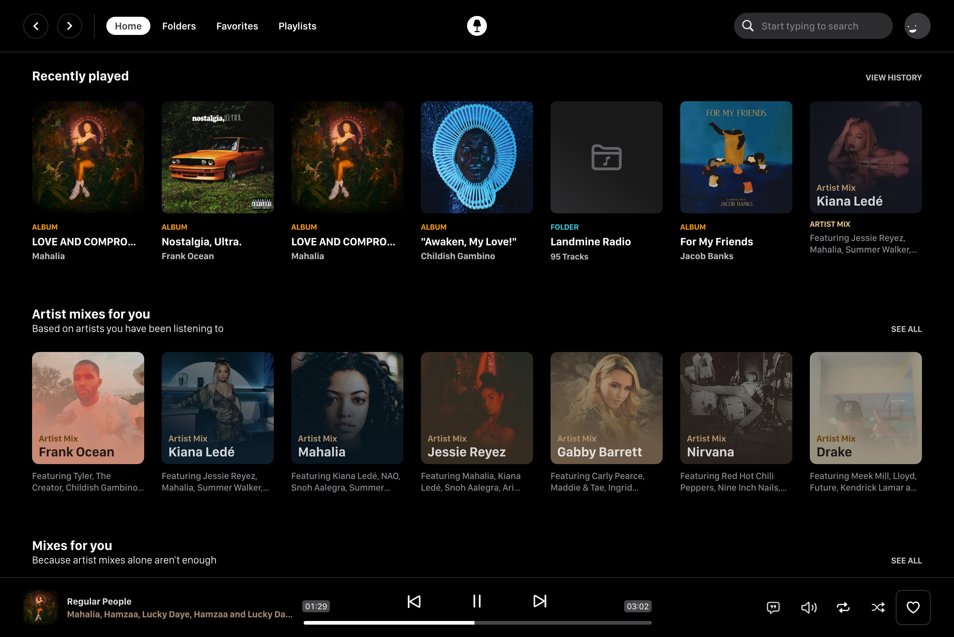954x637 pixels.
Task: Open the Drake artist mix
Action: point(866,408)
